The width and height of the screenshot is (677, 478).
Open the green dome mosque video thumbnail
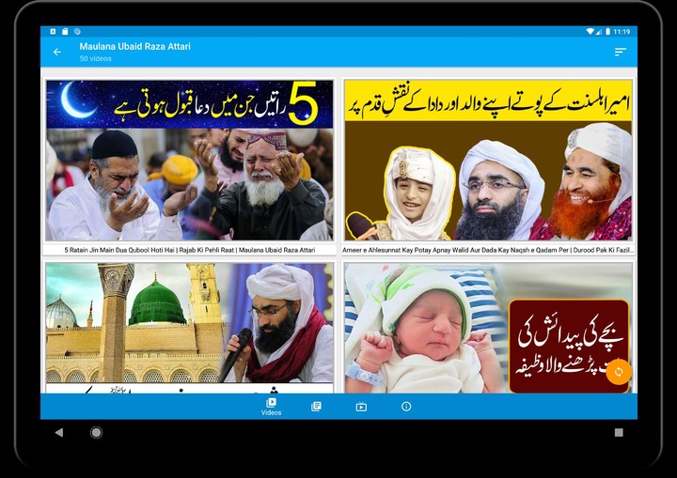coord(190,328)
